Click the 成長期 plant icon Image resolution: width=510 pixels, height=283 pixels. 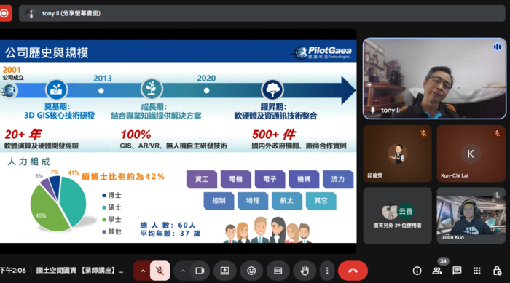[152, 89]
